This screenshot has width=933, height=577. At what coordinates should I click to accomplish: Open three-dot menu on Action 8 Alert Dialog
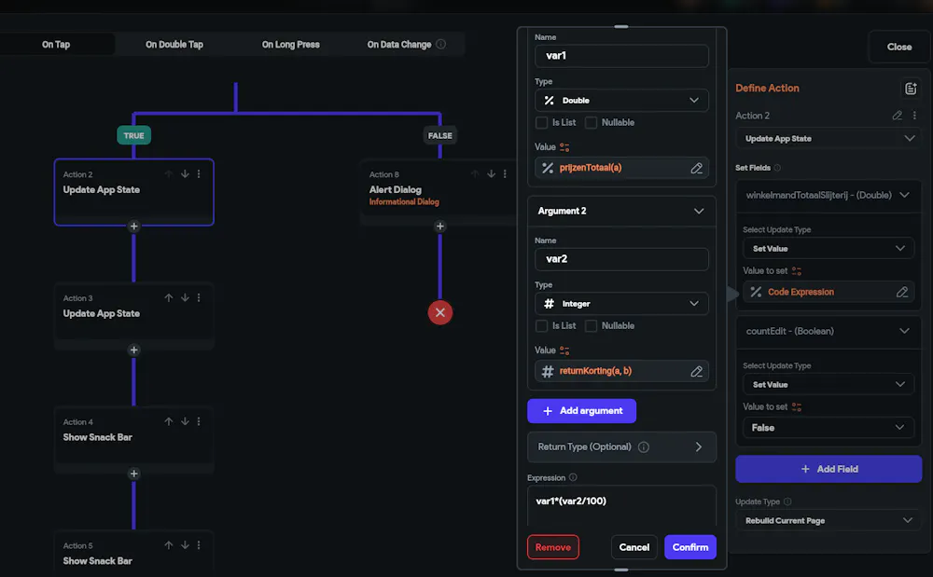(x=505, y=174)
